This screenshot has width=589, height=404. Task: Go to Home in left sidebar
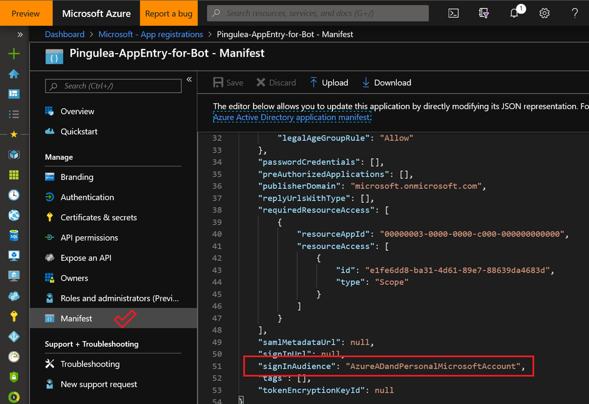pos(14,74)
